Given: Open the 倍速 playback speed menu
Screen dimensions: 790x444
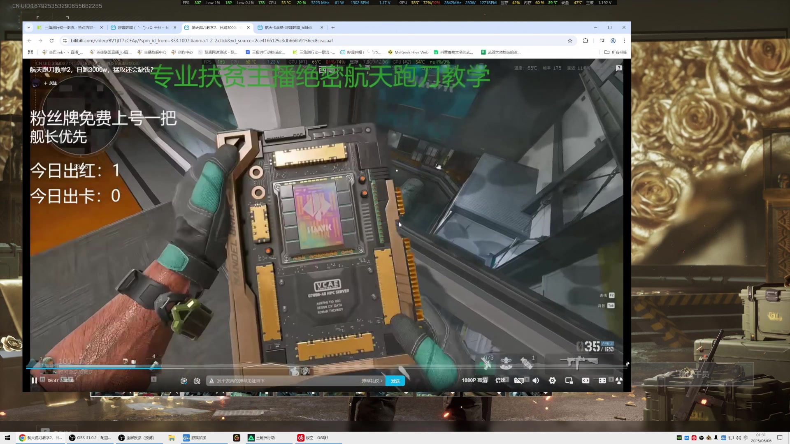Looking at the screenshot, I should pos(500,380).
